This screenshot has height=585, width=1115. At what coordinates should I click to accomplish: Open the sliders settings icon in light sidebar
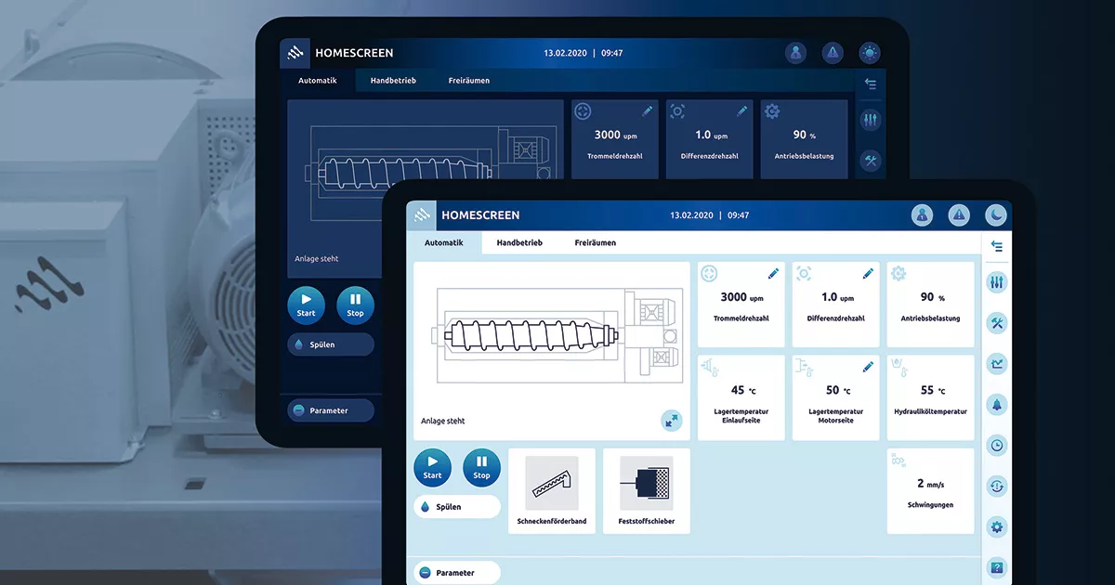[x=997, y=282]
